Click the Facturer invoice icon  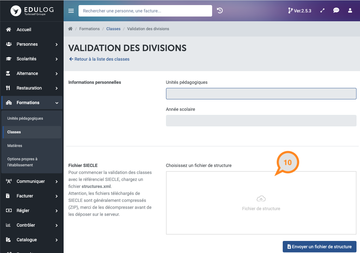tap(8, 196)
